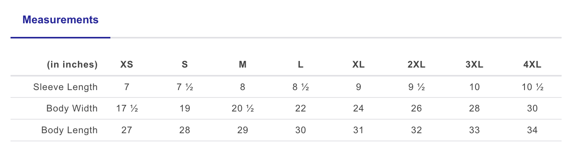Click the S sleeve length value 7 ½

tap(185, 87)
